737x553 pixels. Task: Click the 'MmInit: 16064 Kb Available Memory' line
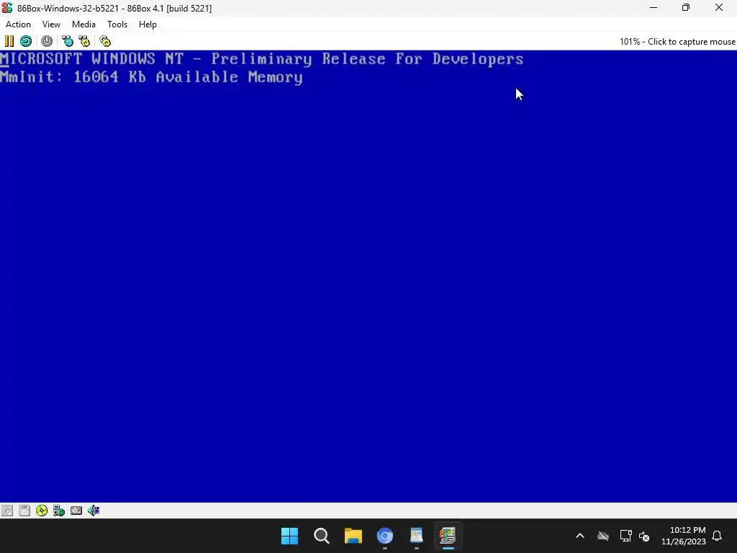(x=151, y=77)
